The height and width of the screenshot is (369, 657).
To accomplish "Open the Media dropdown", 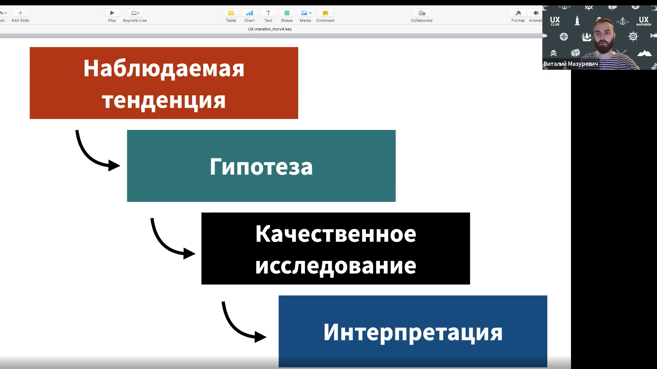I will point(306,13).
